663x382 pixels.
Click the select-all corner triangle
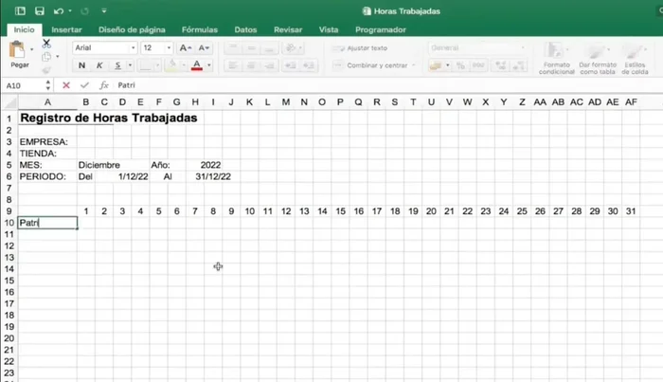[10, 102]
